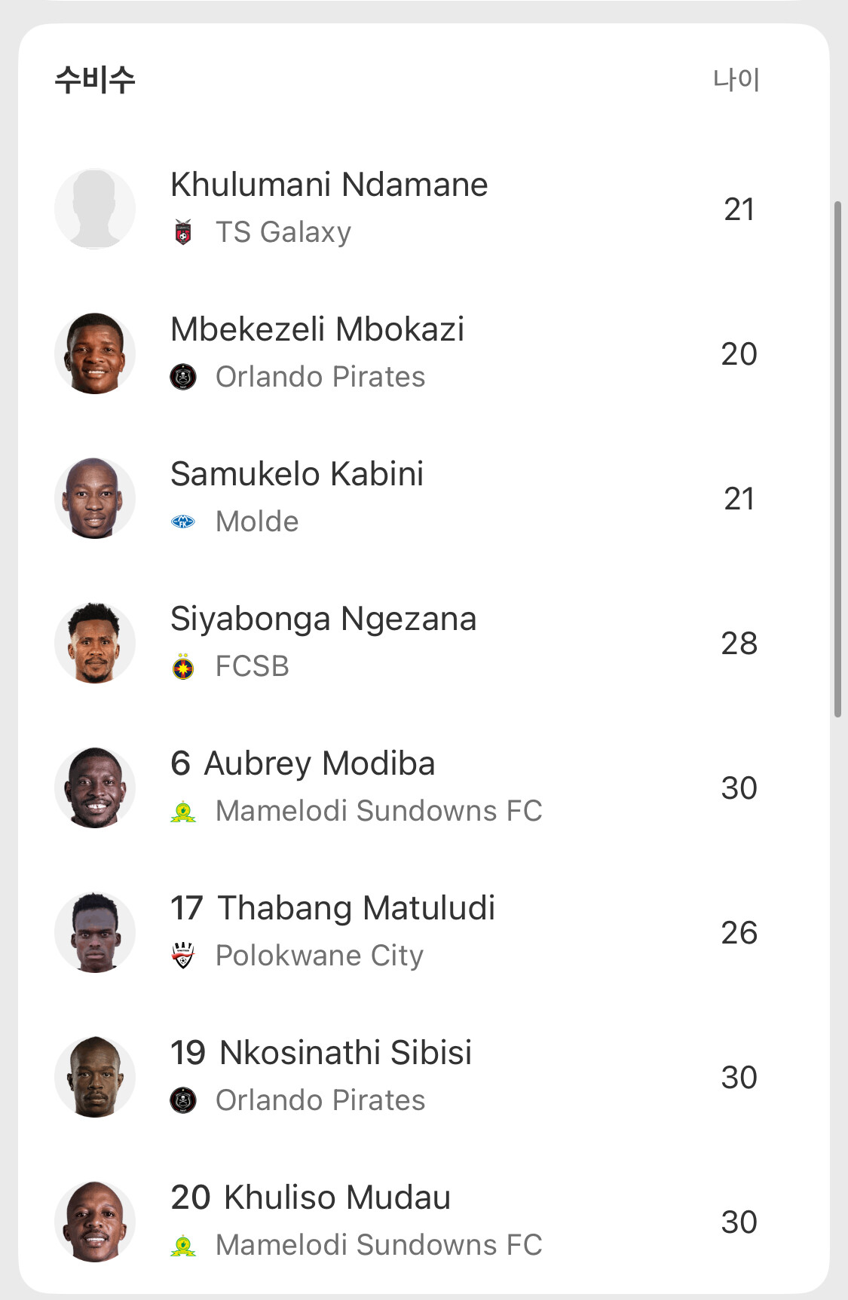Click the Polokwane City club crest icon
The height and width of the screenshot is (1300, 848).
pyautogui.click(x=183, y=956)
